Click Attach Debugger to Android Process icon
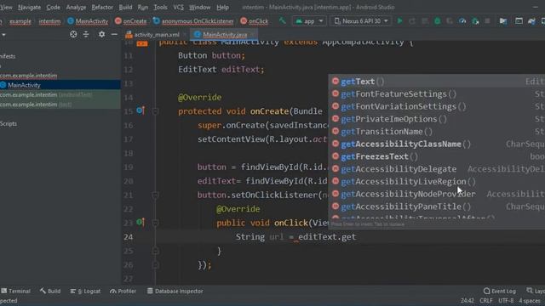545x306 pixels. tap(475, 21)
